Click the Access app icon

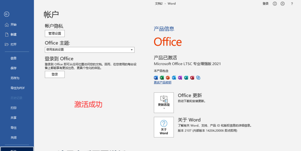192,78
